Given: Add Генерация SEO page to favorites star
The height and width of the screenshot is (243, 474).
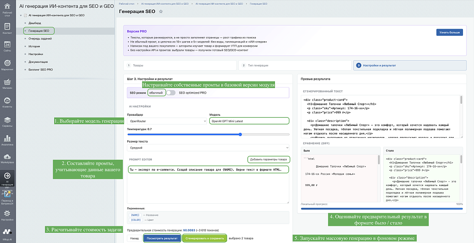Looking at the screenshot, I should point(161,12).
